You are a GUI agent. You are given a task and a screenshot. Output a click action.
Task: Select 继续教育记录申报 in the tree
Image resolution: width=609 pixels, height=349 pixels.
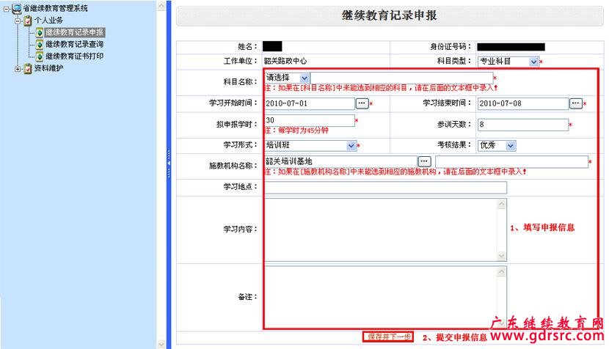[75, 32]
